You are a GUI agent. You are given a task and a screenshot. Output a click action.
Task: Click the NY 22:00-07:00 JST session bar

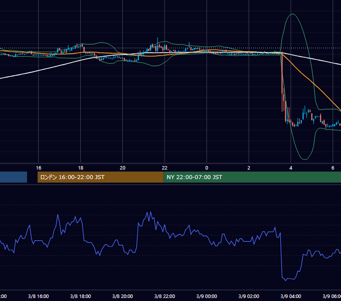pyautogui.click(x=252, y=177)
